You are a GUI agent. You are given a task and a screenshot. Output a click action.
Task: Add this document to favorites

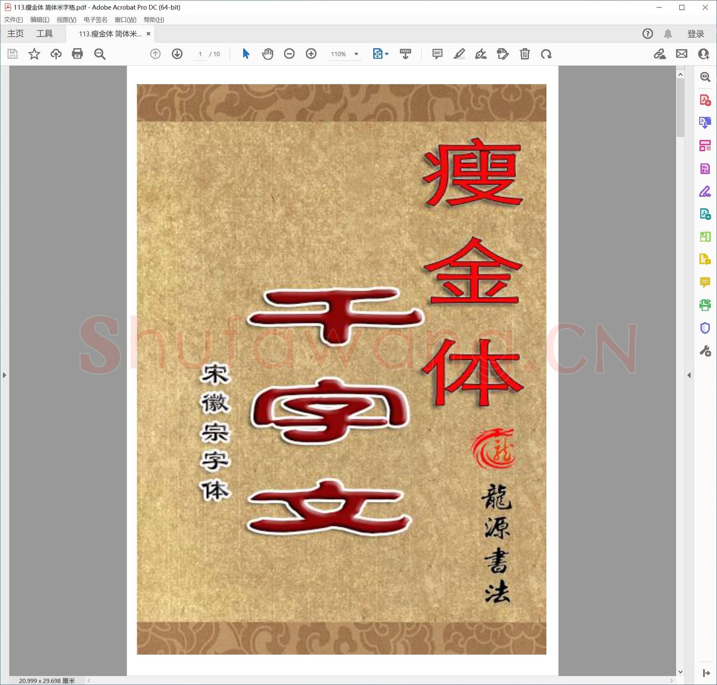[x=34, y=54]
